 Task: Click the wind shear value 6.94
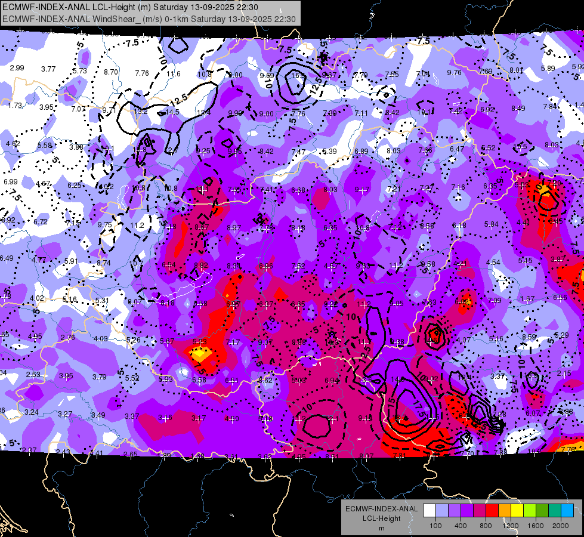[x=332, y=381]
